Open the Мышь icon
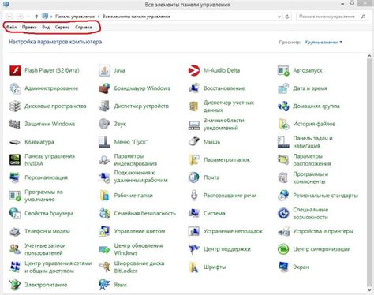Screen dimensions: 374x295 tap(194, 142)
